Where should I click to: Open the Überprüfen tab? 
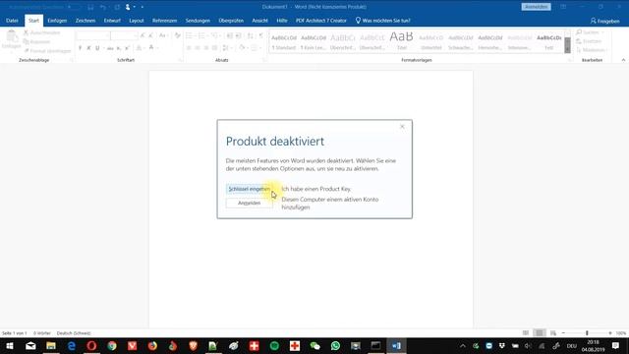click(x=231, y=21)
